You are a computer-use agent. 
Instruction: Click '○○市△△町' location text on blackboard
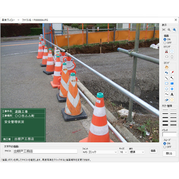(25, 116)
